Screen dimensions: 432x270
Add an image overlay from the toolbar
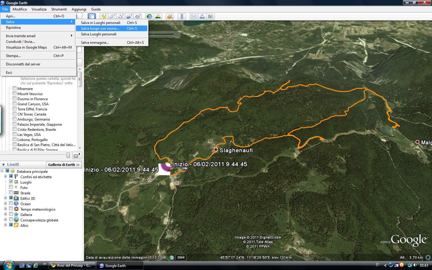point(129,16)
